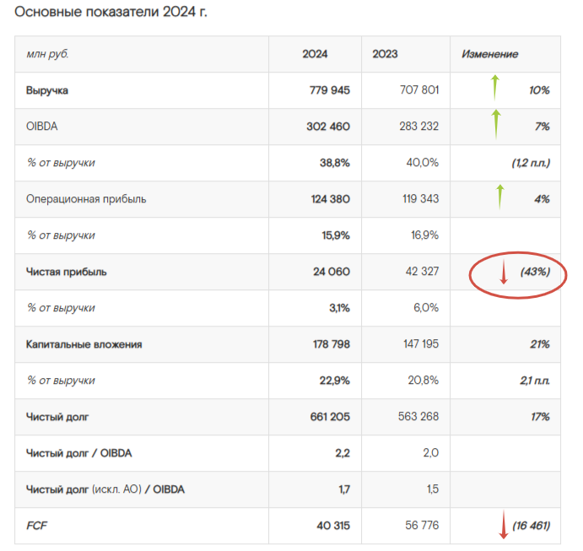Click the '(1,2 п.п.)' change value
This screenshot has height=551, width=583.
[x=531, y=163]
